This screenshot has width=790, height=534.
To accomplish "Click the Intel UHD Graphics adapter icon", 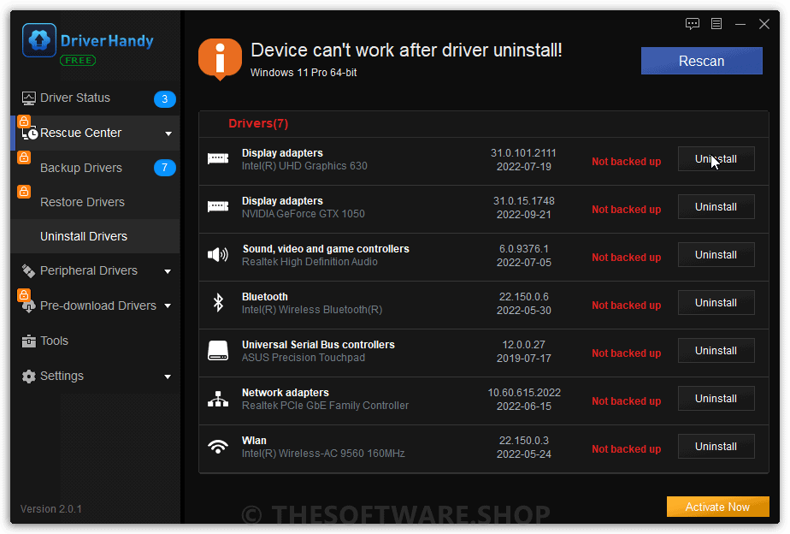I will click(x=218, y=159).
